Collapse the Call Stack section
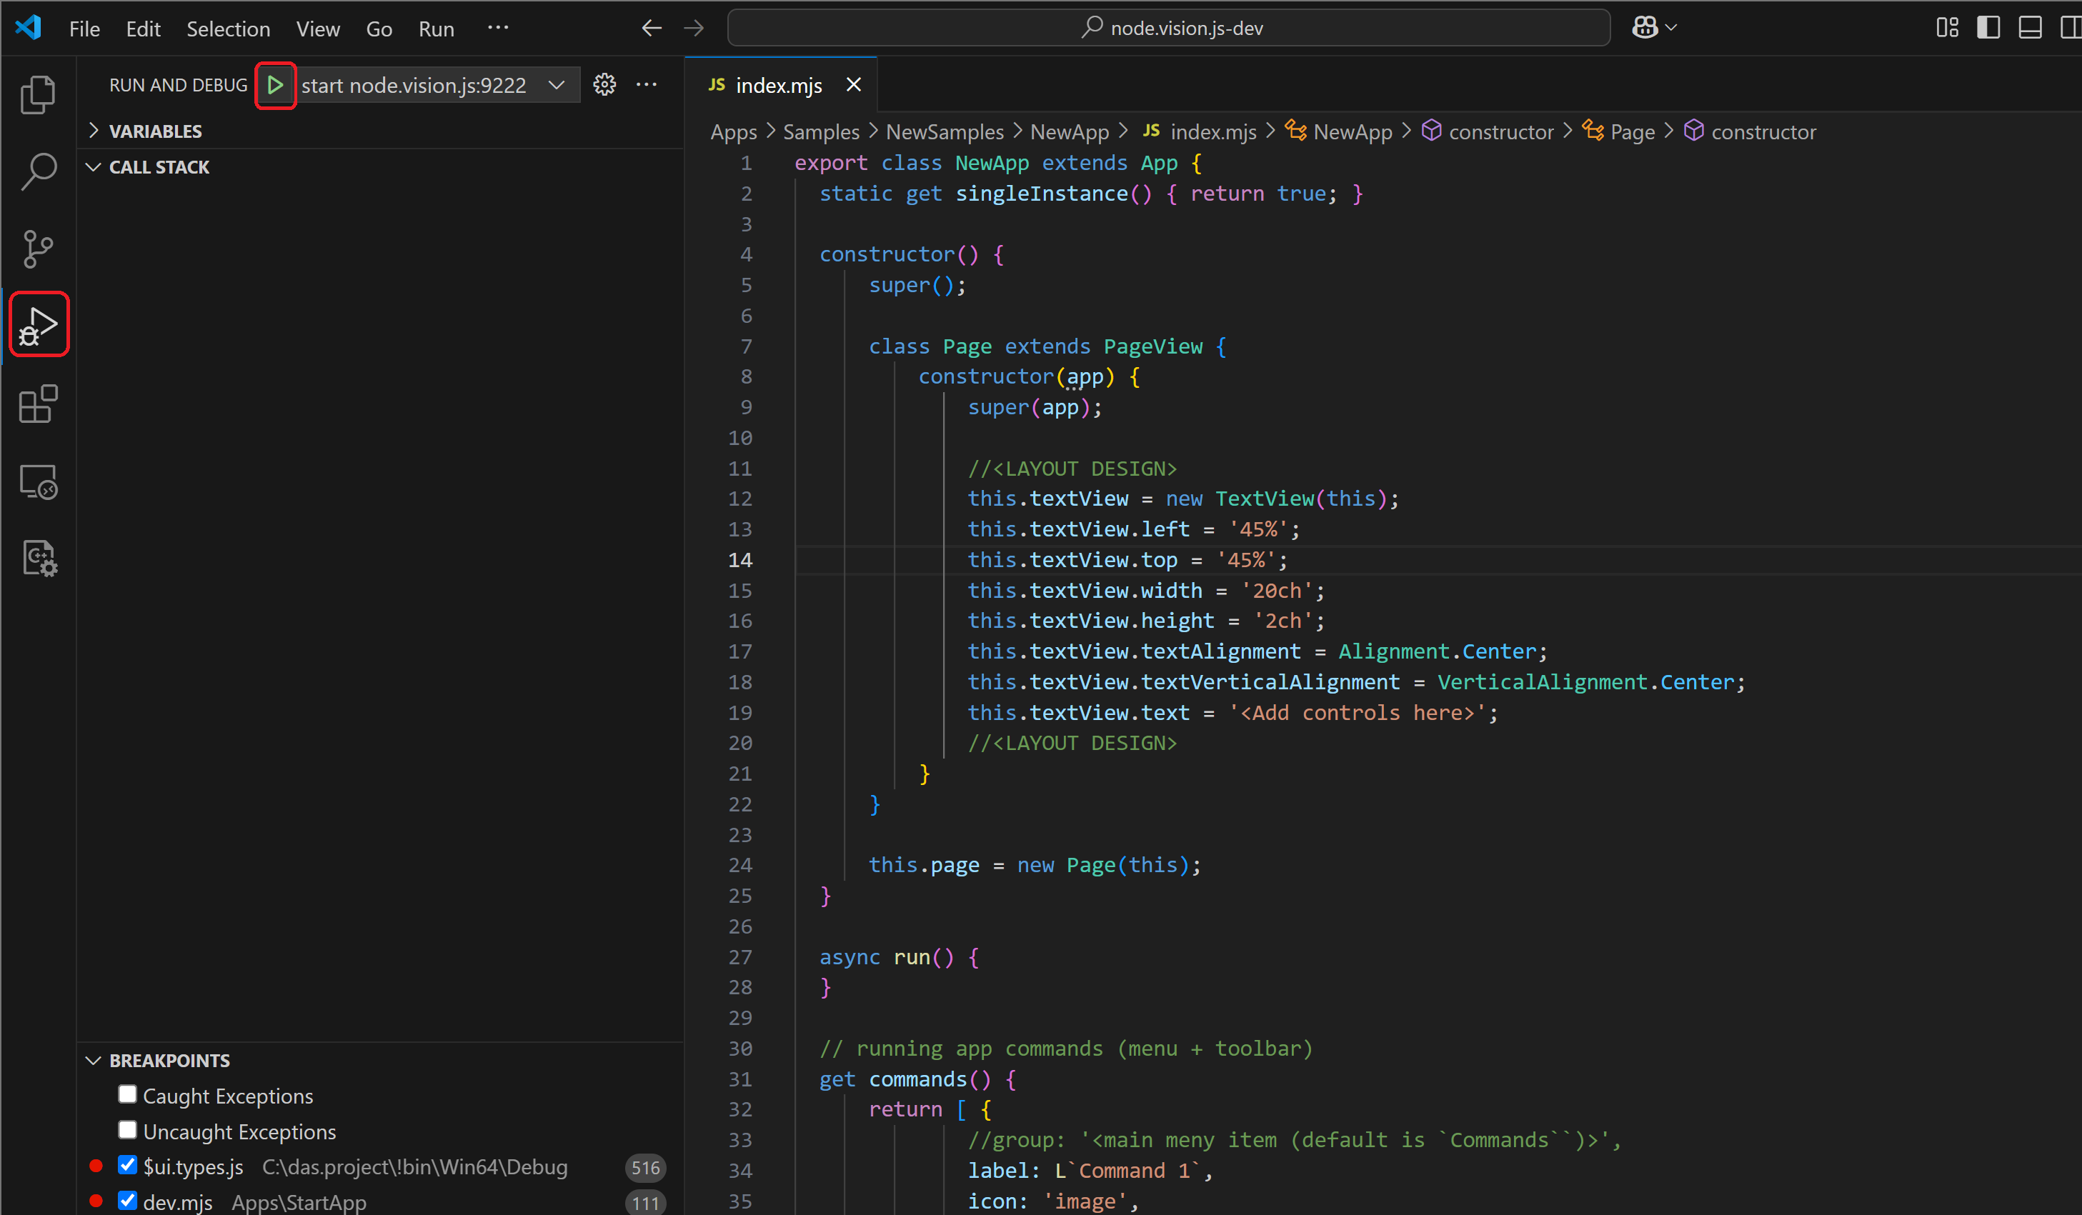The height and width of the screenshot is (1215, 2082). [93, 166]
